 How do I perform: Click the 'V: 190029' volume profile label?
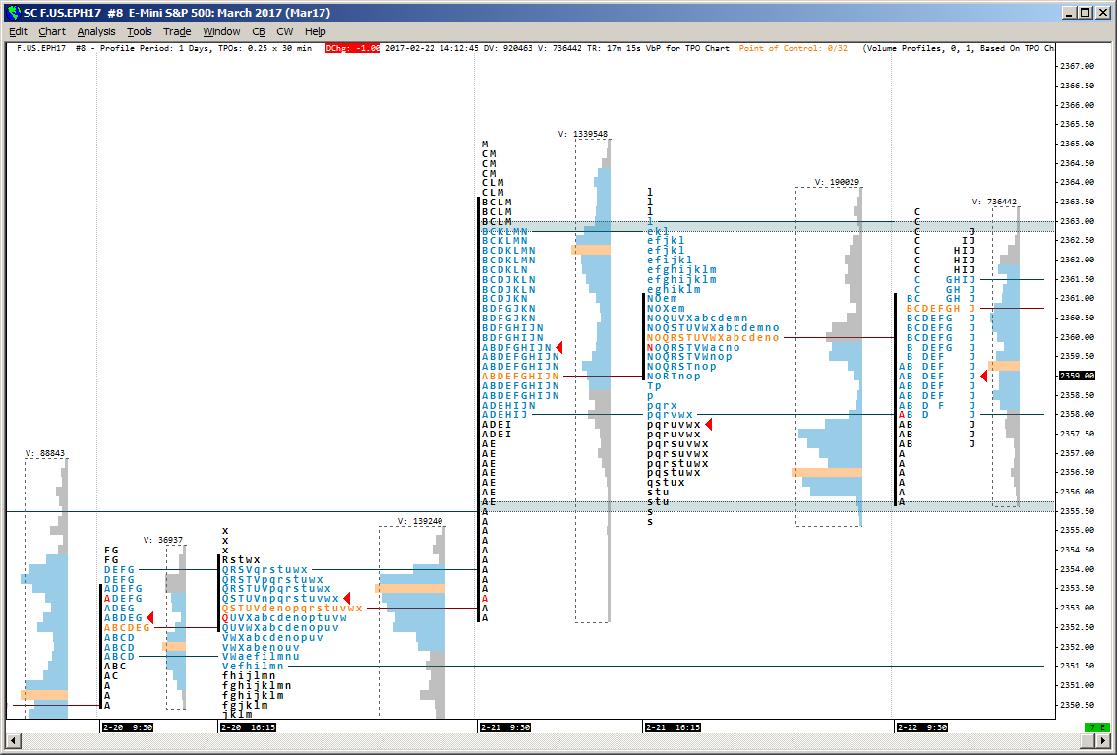[x=837, y=182]
